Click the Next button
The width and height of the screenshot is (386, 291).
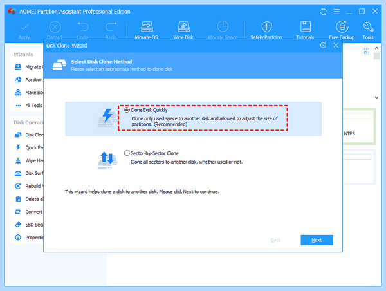tap(317, 240)
